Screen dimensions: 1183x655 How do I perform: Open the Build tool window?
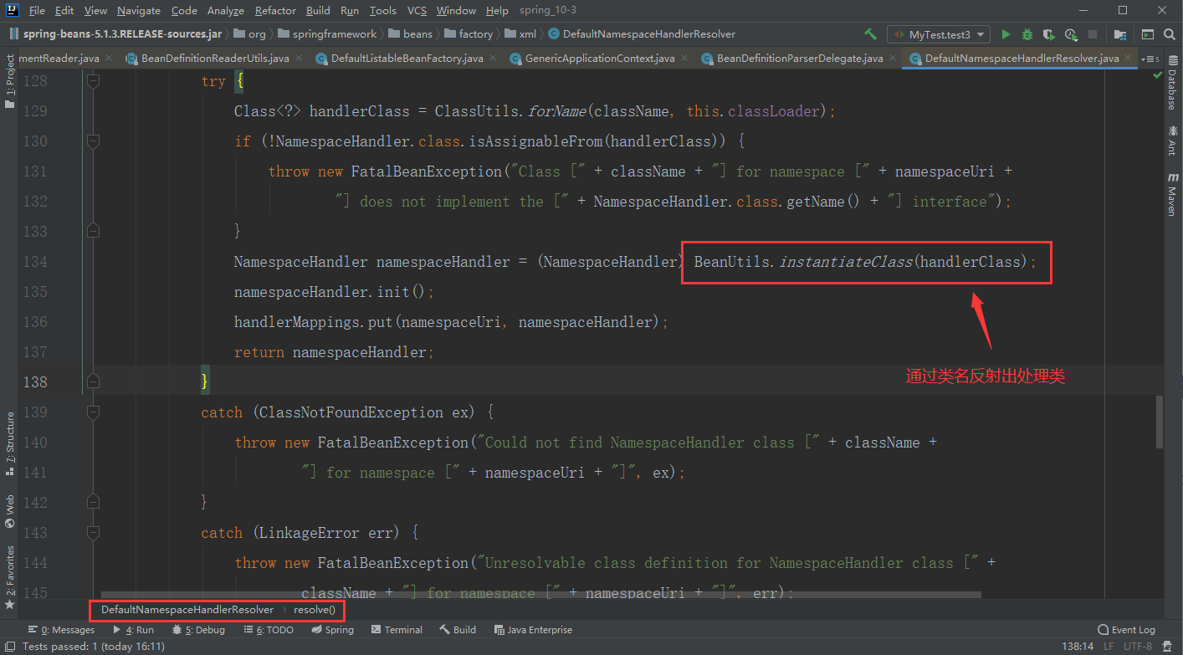(x=458, y=630)
